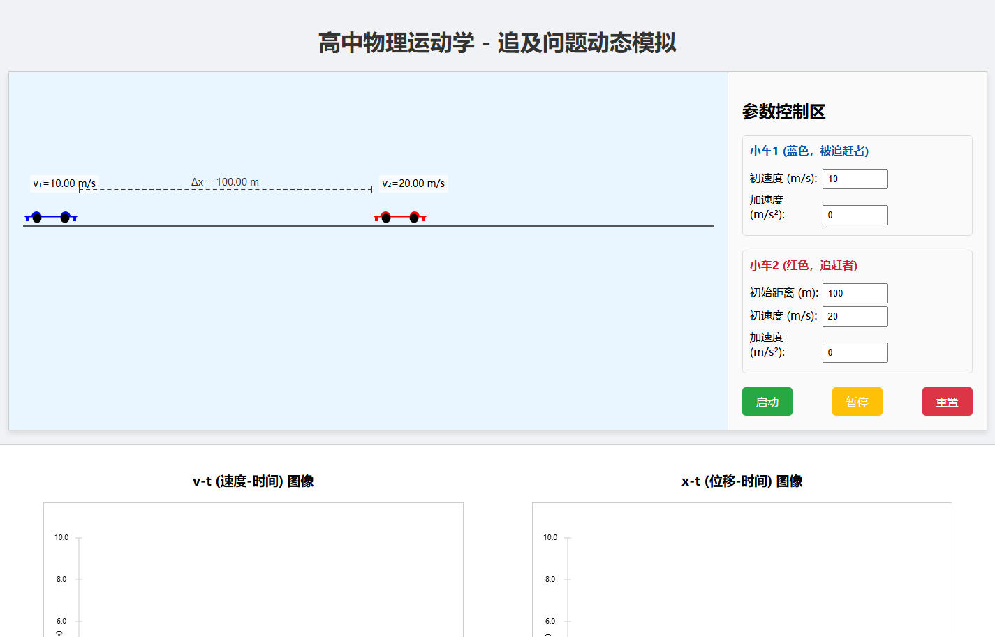Click the Δx = 100.00 m distance label
The image size is (995, 637).
[x=225, y=182]
